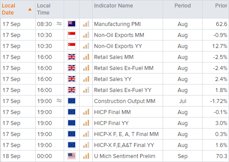The width and height of the screenshot is (229, 162).
Task: Click the Prior column header
Action: click(221, 6)
